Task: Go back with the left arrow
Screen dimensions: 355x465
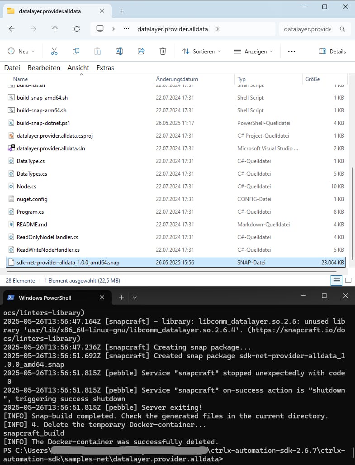Action: pos(12,29)
